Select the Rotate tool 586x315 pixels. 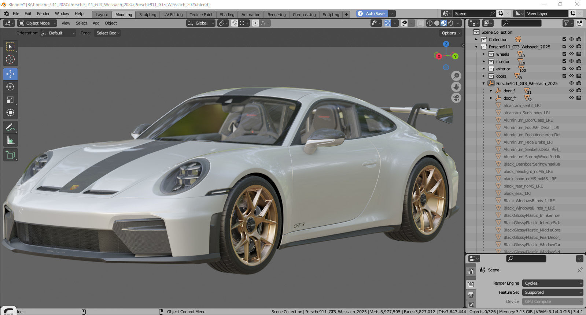(10, 87)
